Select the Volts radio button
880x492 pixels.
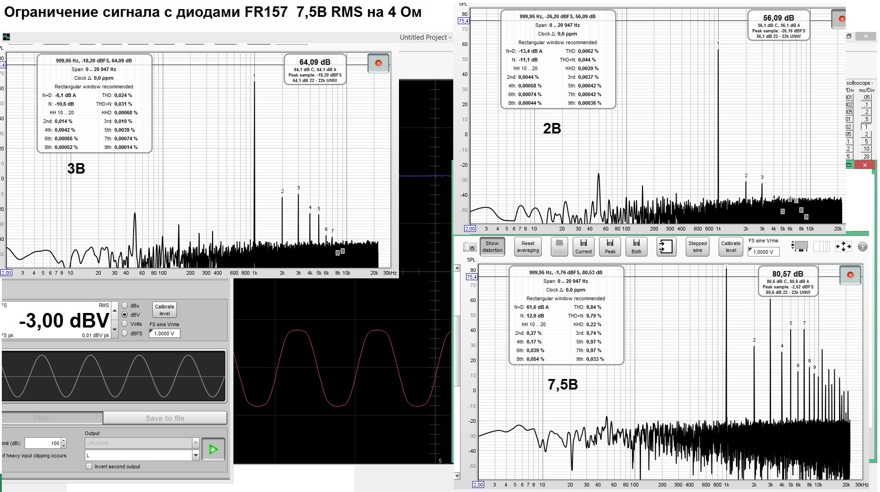point(124,324)
